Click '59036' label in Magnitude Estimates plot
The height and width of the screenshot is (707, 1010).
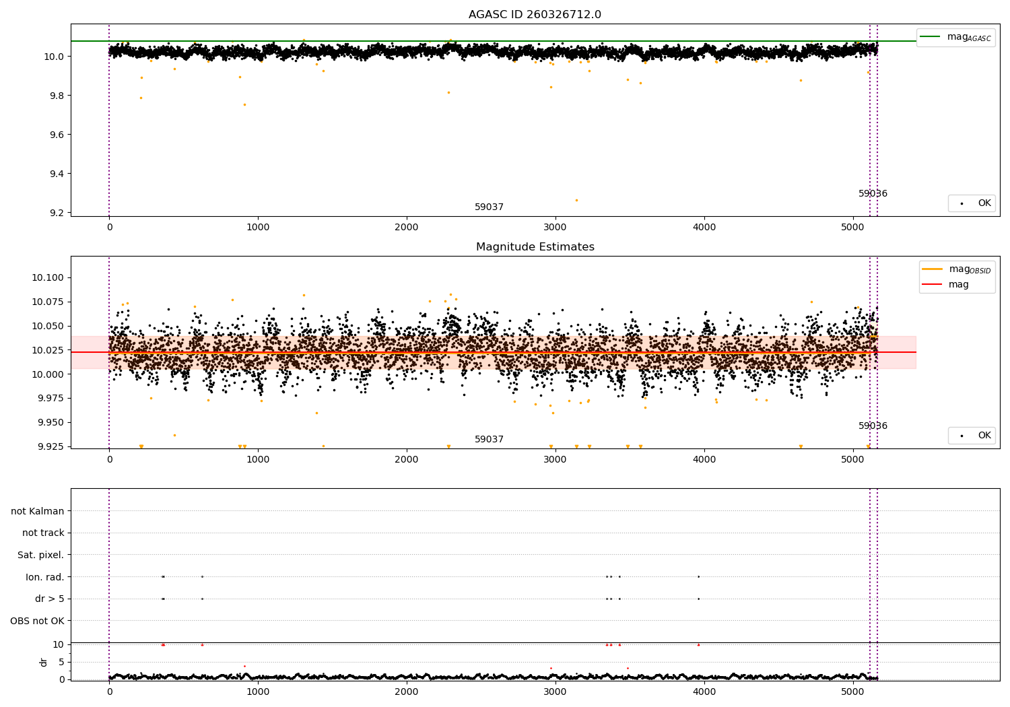tap(873, 426)
